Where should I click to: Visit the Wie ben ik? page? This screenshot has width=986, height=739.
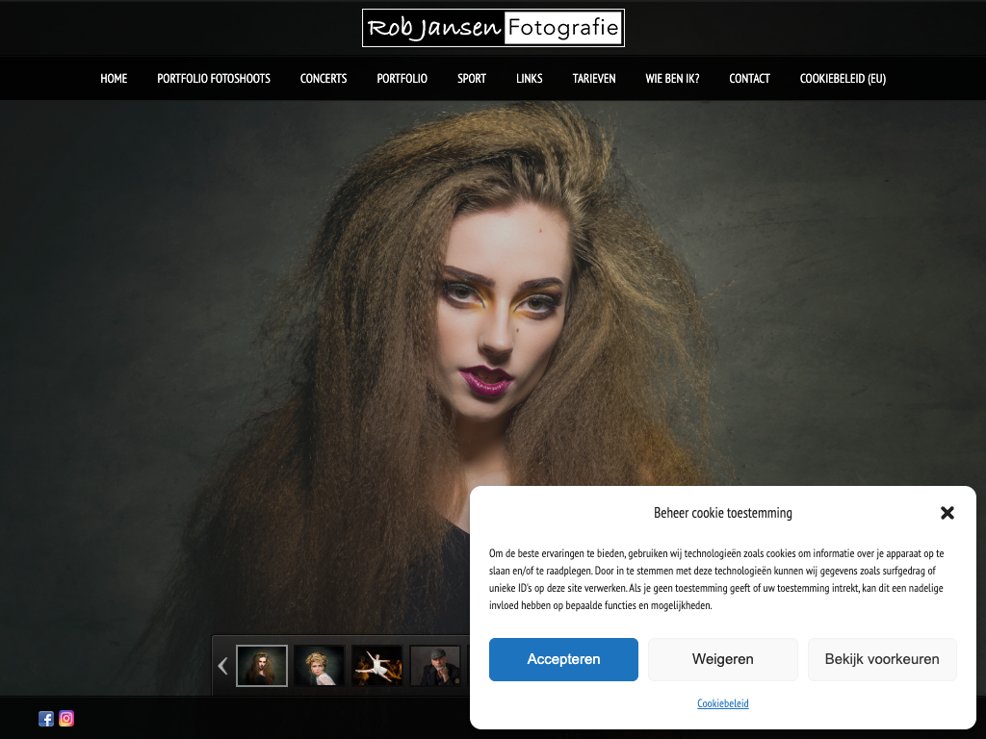(672, 79)
